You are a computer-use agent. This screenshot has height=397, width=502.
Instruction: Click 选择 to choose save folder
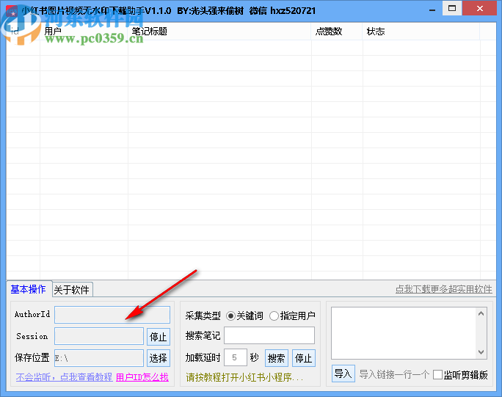point(159,358)
